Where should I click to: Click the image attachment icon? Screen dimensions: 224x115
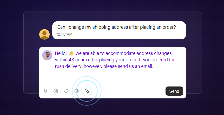tap(76, 91)
